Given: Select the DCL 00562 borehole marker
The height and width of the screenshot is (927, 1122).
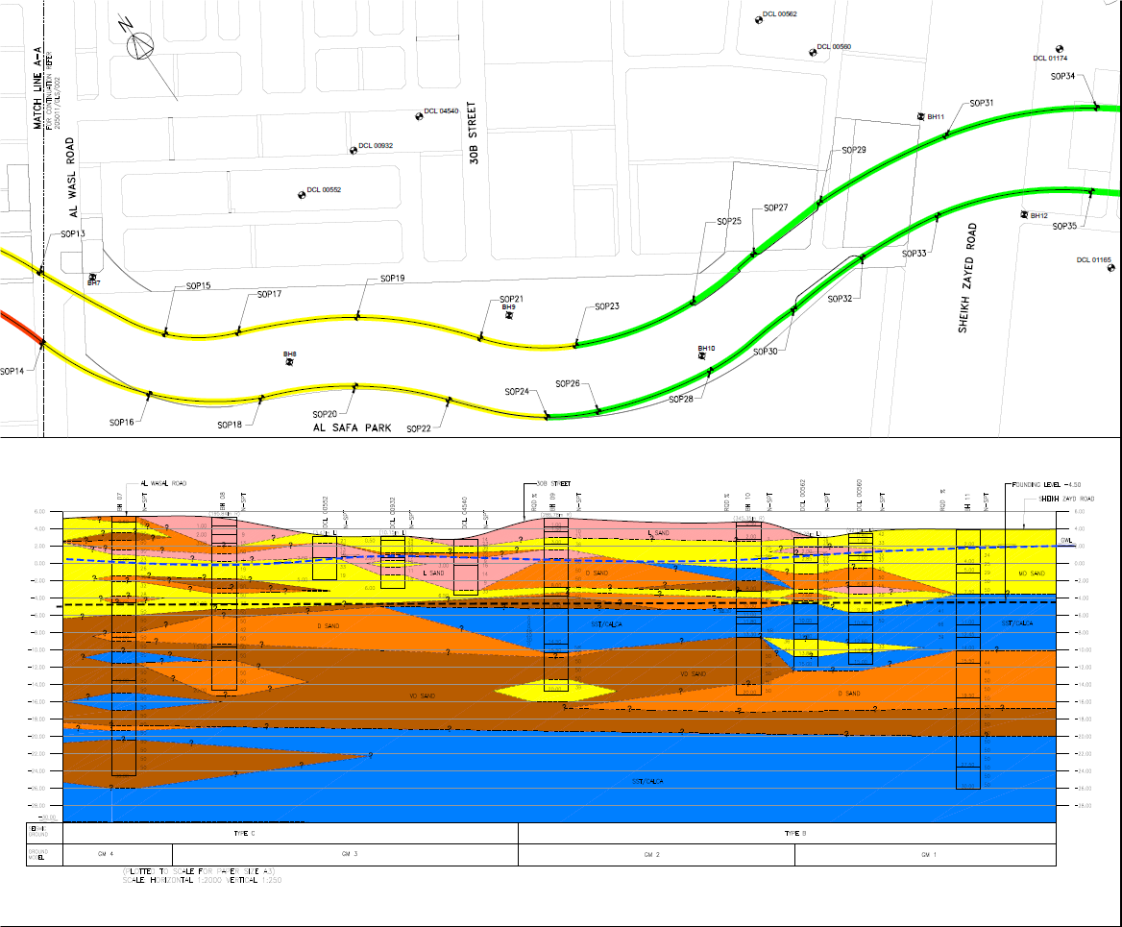Looking at the screenshot, I should pos(758,17).
